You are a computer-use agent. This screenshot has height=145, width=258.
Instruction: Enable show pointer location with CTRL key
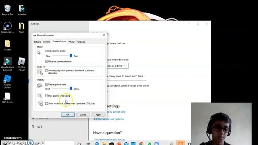click(47, 104)
